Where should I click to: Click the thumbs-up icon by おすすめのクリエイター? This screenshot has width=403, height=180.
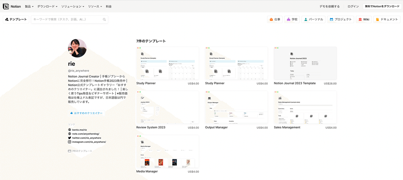point(72,113)
